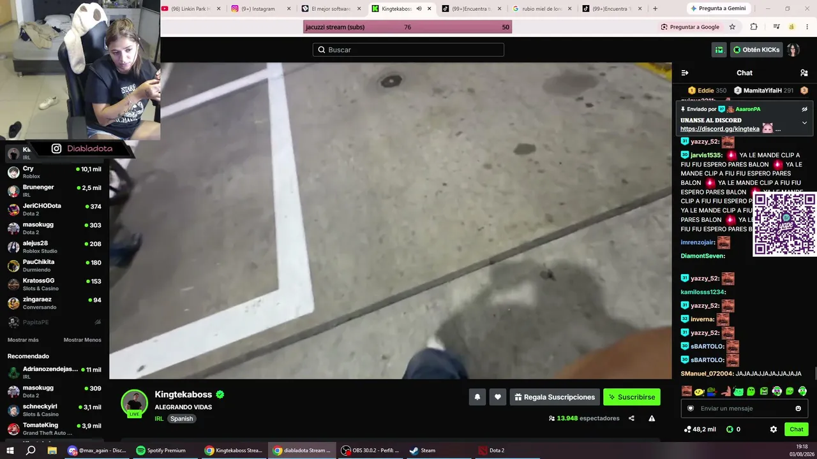Open the chat users list icon
The image size is (817, 459).
pos(804,73)
